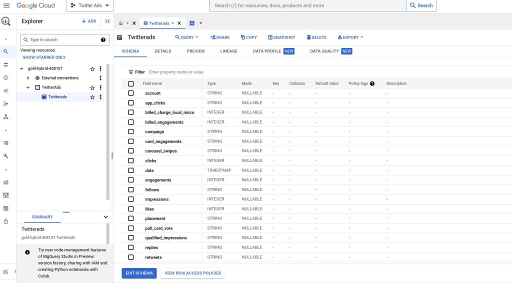This screenshot has height=283, width=512.
Task: Close the Twitterads tab
Action: [179, 23]
